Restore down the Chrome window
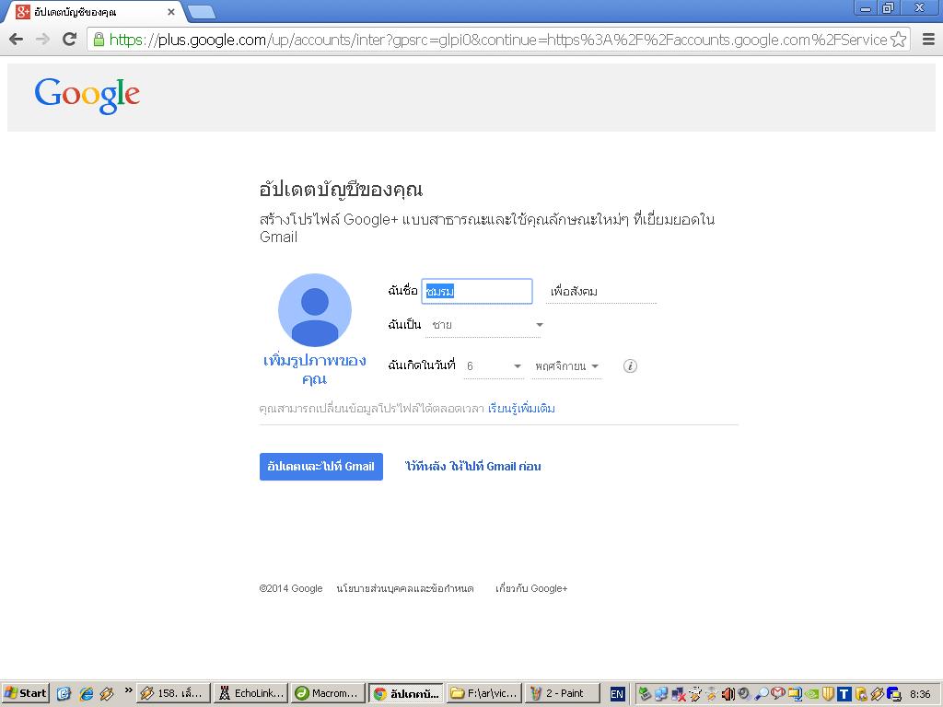Viewport: 943px width, 707px height. pyautogui.click(x=889, y=7)
